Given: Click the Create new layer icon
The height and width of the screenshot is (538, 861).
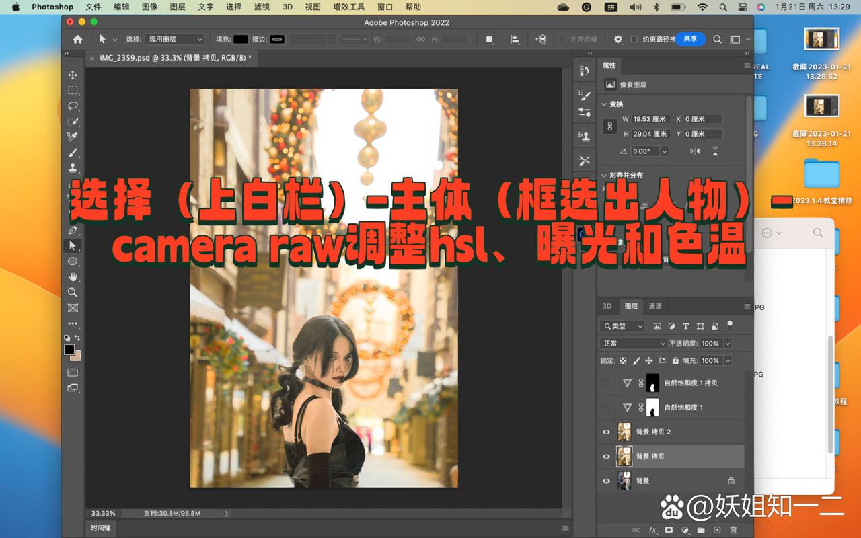Looking at the screenshot, I should pos(716,529).
